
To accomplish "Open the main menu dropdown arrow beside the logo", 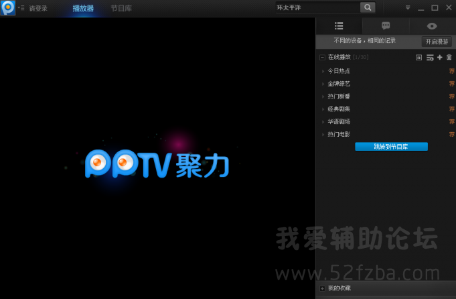I will click(21, 7).
